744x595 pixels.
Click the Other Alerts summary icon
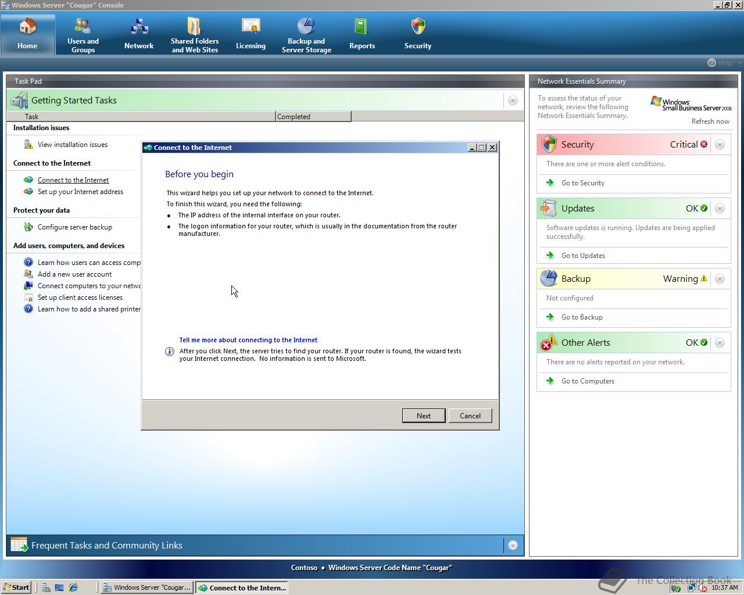549,343
